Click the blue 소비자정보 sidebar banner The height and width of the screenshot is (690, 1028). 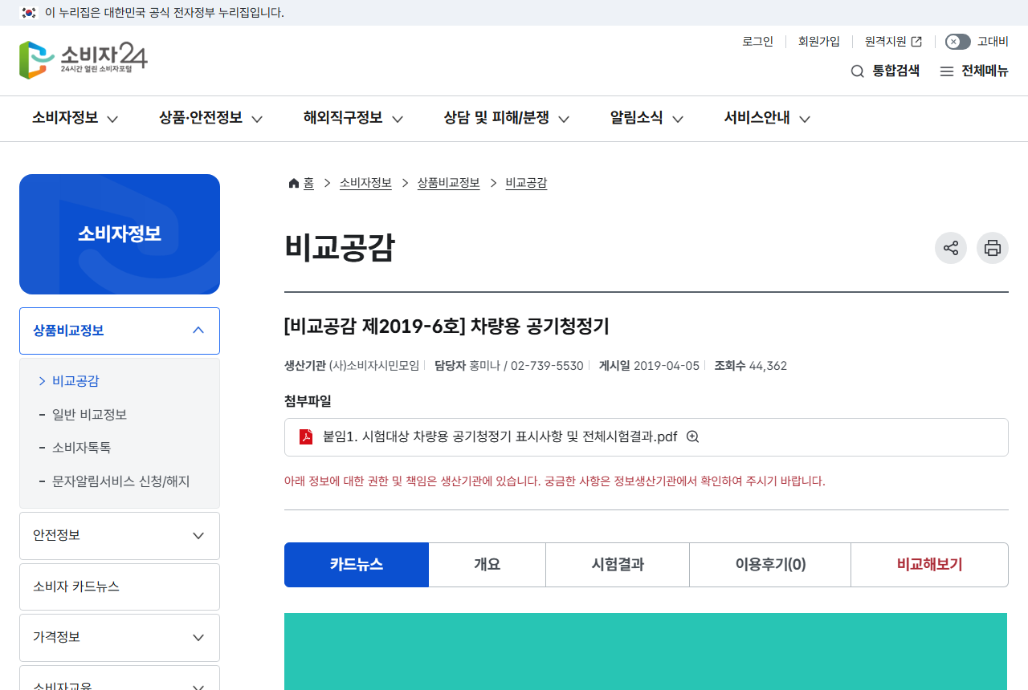tap(120, 234)
